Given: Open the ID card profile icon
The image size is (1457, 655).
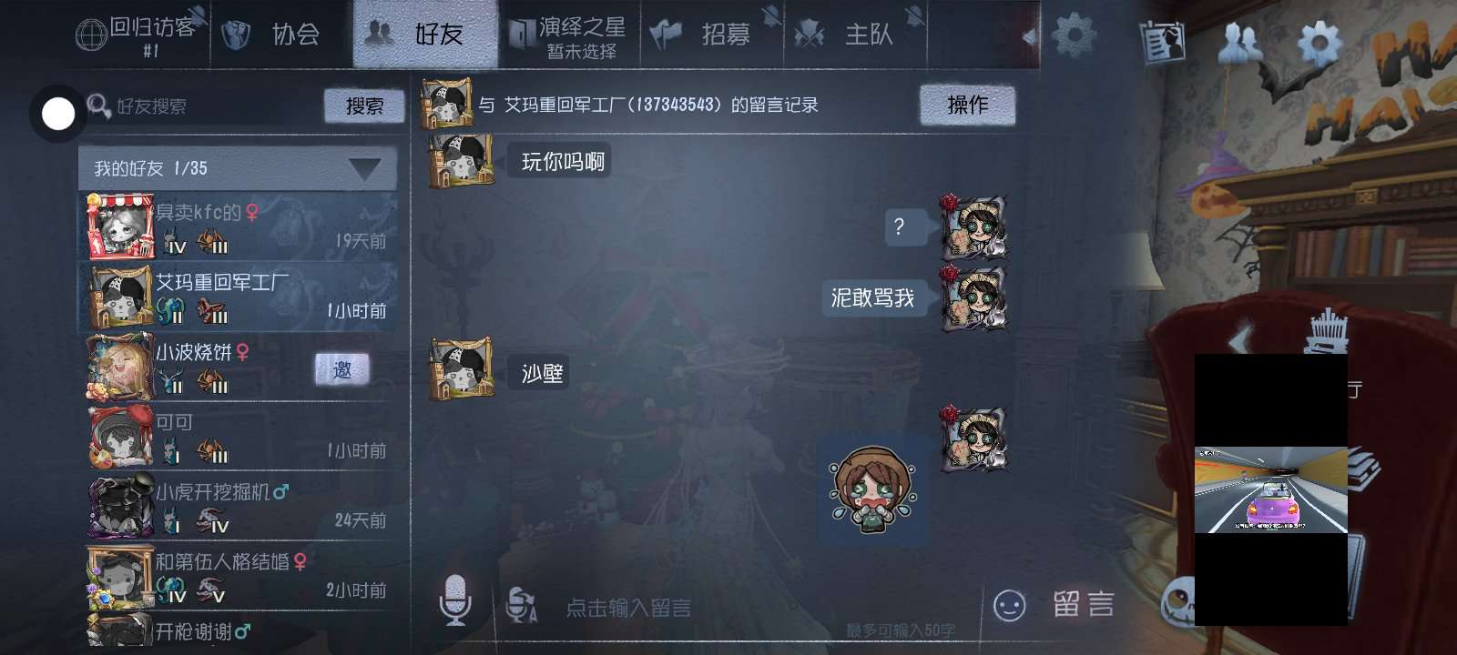Looking at the screenshot, I should click(1163, 42).
